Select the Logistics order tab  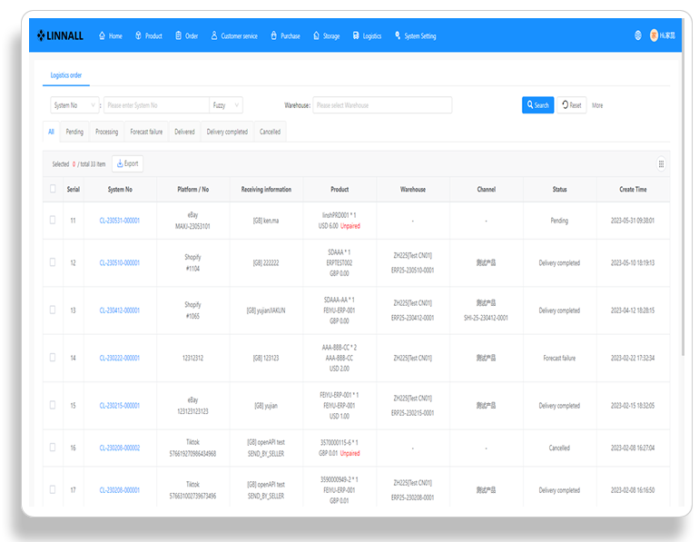pyautogui.click(x=66, y=75)
